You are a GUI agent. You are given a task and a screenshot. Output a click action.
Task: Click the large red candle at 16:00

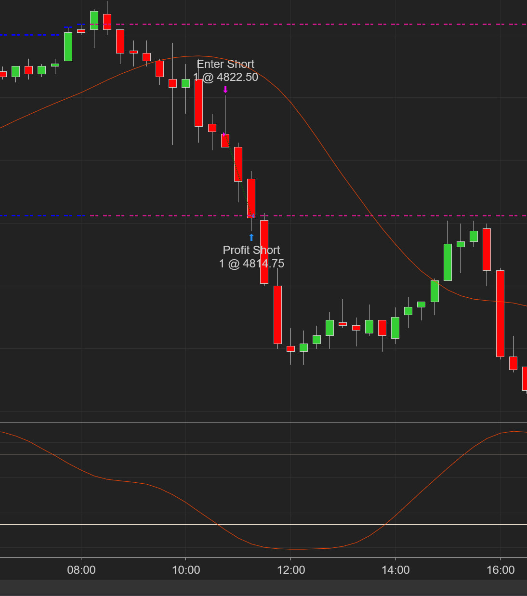click(500, 313)
